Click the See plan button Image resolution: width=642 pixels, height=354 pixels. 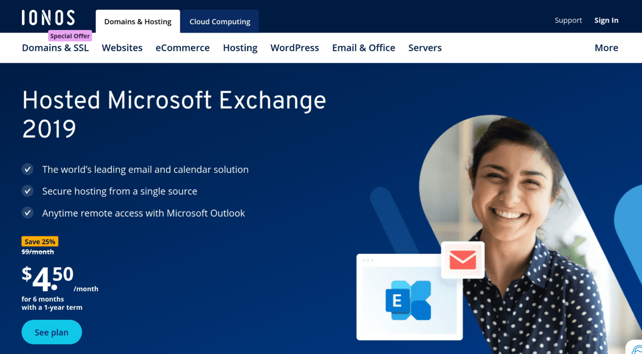[x=52, y=332]
